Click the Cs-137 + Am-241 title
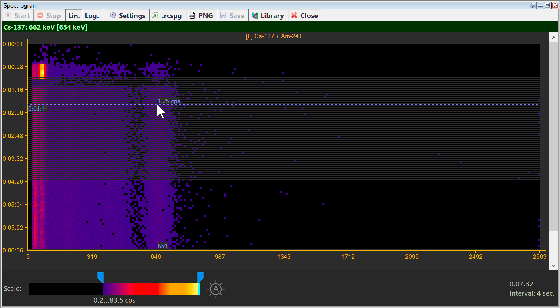The height and width of the screenshot is (308, 560). 274,36
